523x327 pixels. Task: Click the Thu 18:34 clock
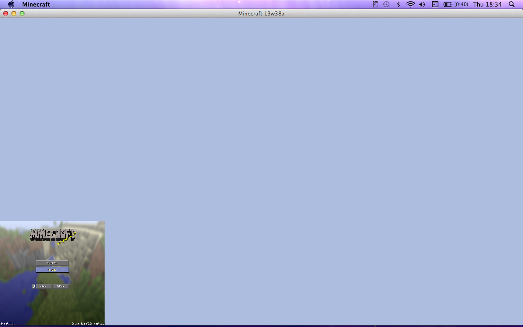(487, 4)
